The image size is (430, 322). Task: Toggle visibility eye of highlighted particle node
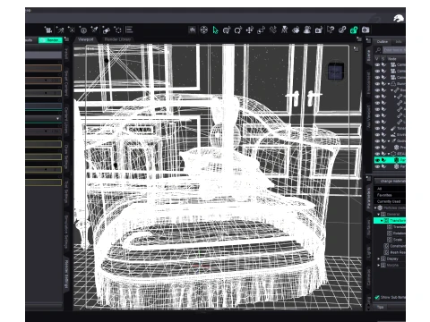(377, 160)
